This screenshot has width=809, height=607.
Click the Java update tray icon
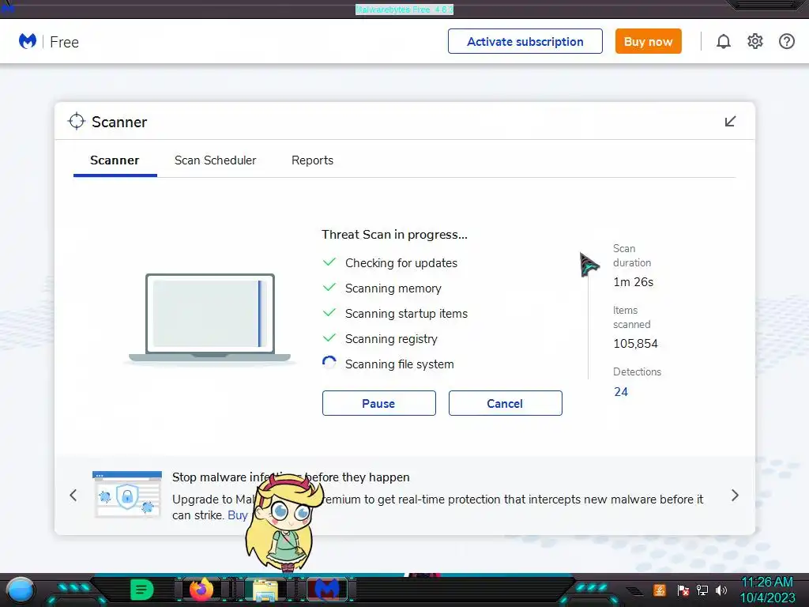tap(660, 590)
